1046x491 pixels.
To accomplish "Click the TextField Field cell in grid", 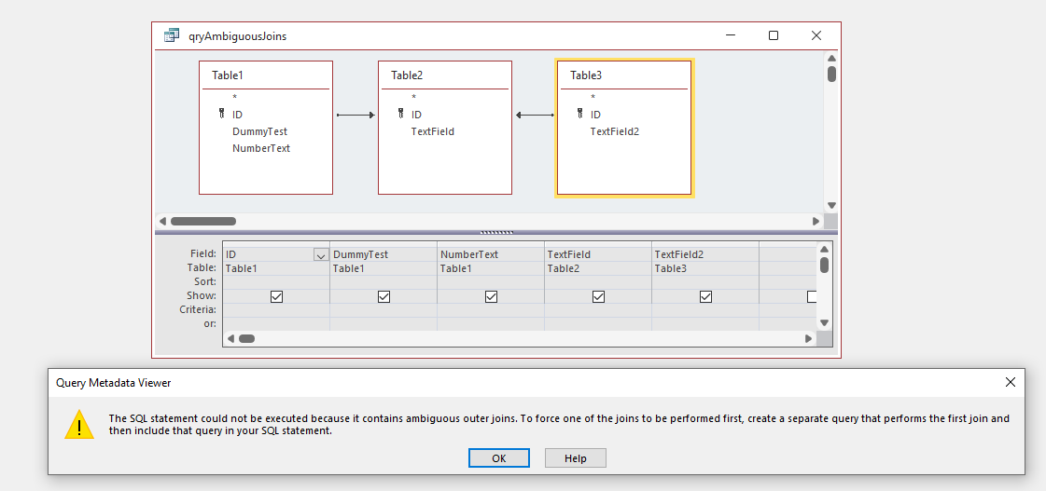I will point(598,254).
